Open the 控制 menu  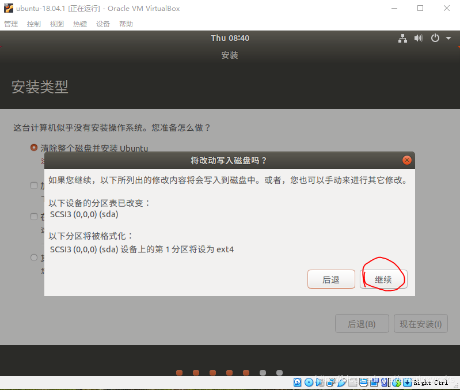point(34,24)
